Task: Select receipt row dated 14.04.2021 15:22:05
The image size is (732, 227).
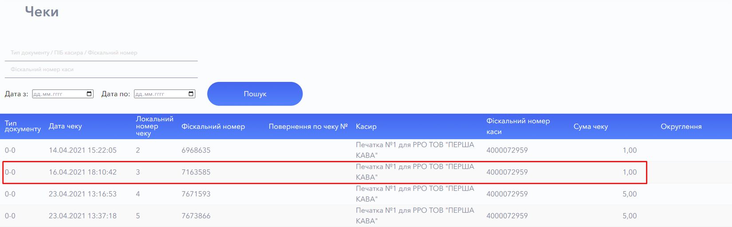Action: click(83, 150)
